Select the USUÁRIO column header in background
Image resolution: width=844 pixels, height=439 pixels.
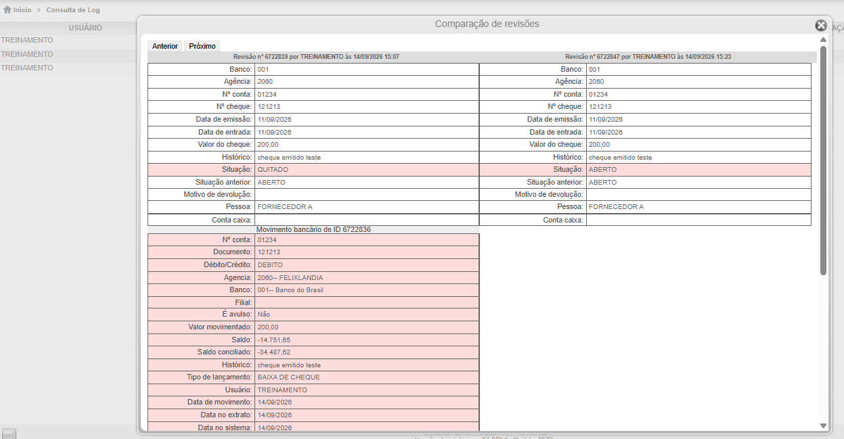85,28
